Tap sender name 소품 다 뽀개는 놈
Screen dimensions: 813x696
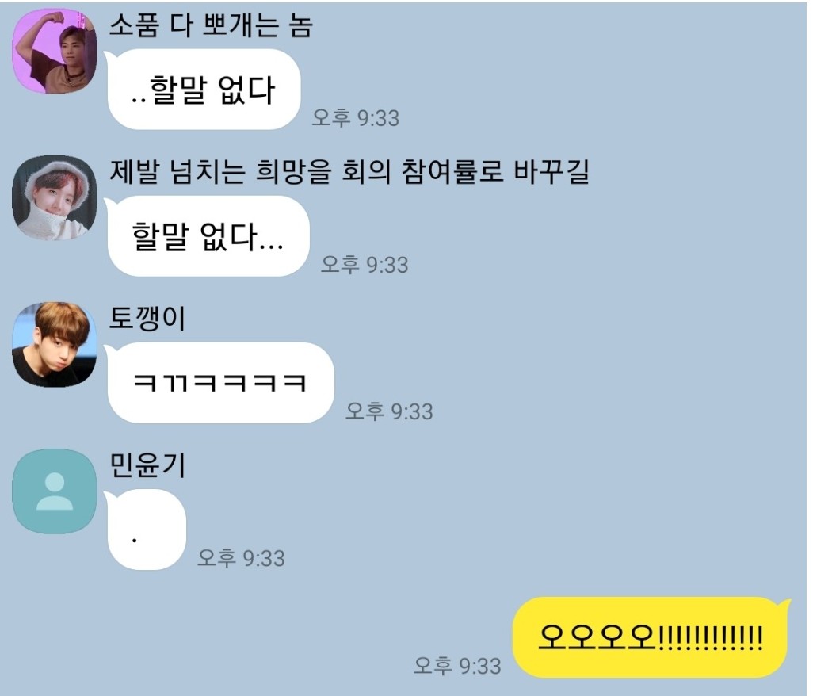point(211,25)
